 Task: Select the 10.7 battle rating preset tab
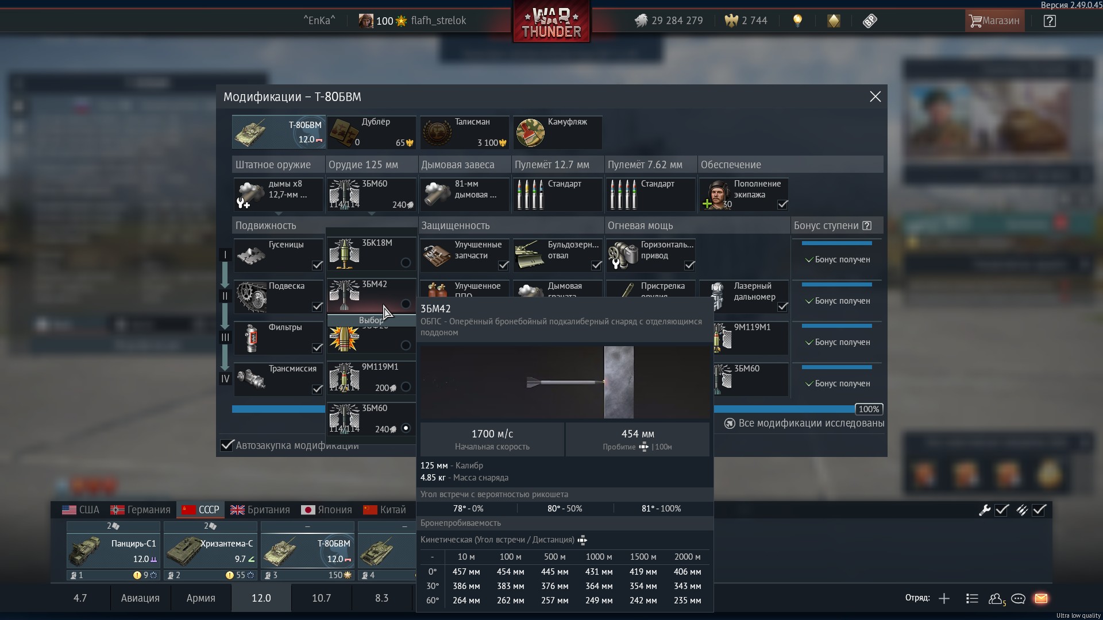click(x=321, y=598)
